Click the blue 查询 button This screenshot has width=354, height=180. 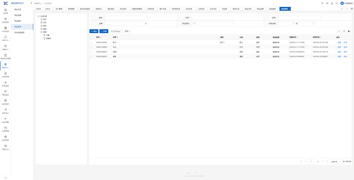click(94, 31)
